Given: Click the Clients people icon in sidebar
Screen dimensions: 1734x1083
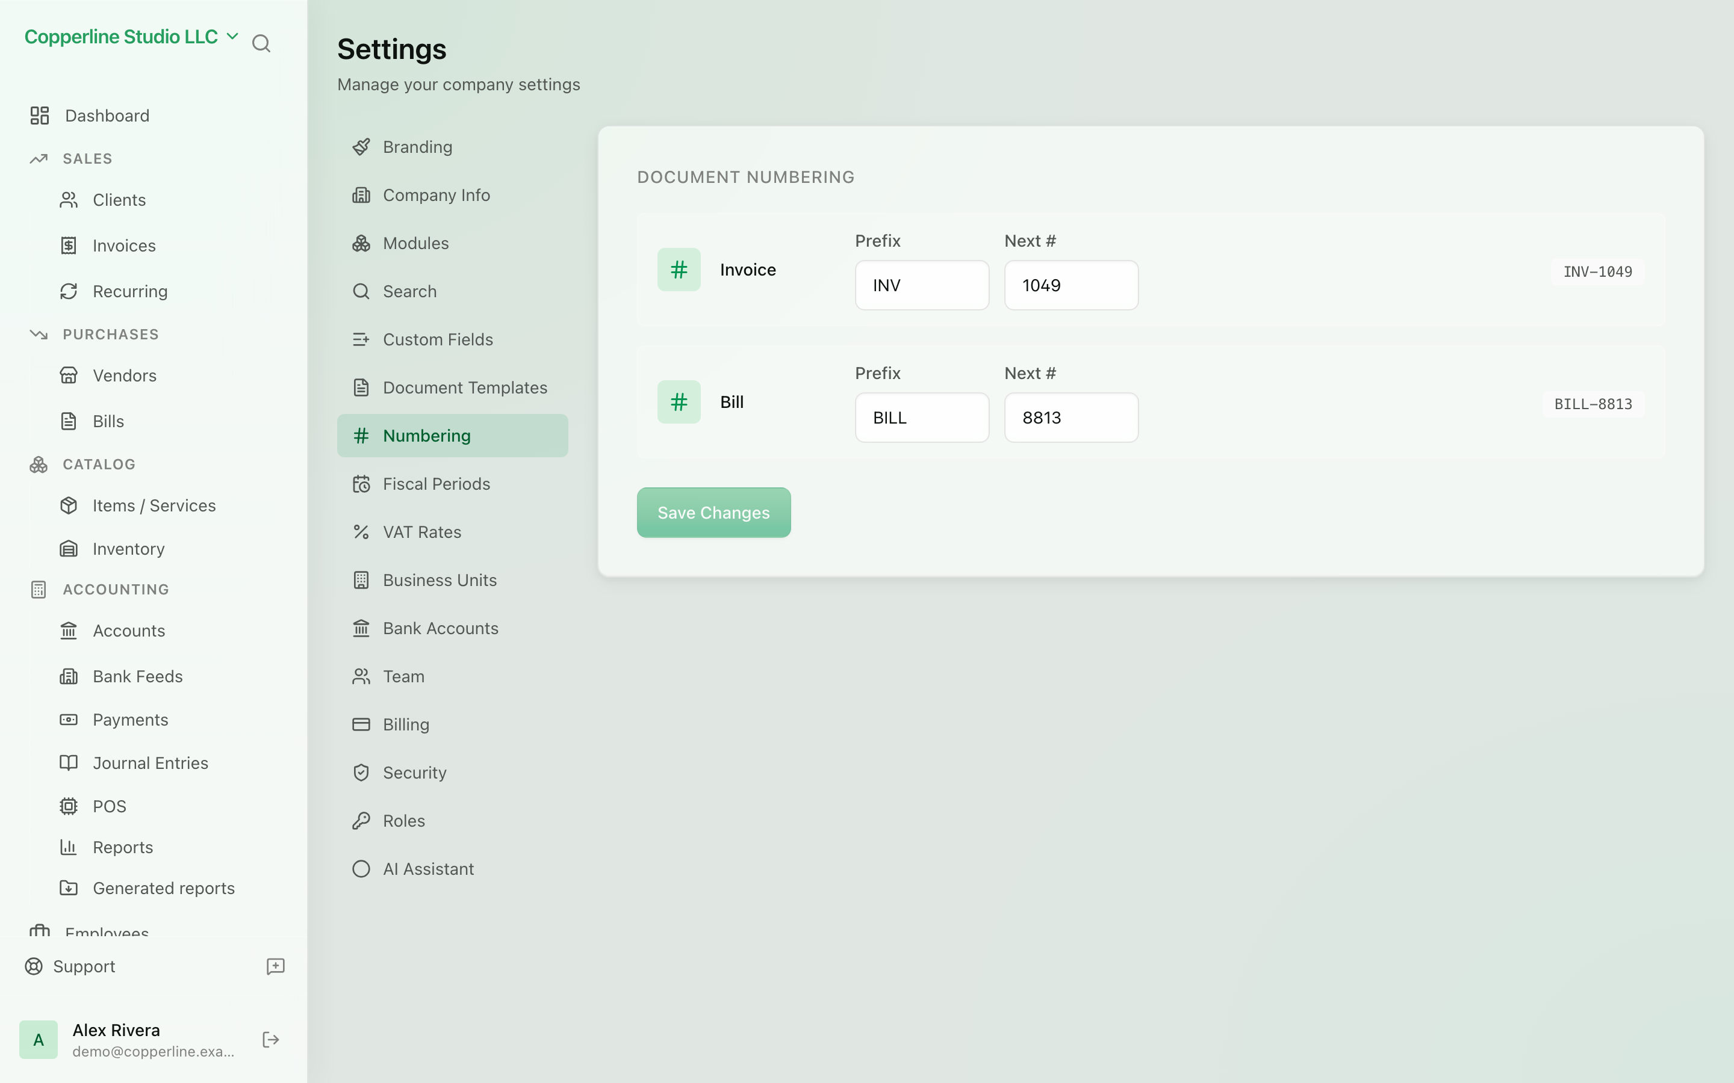Looking at the screenshot, I should click(x=69, y=200).
